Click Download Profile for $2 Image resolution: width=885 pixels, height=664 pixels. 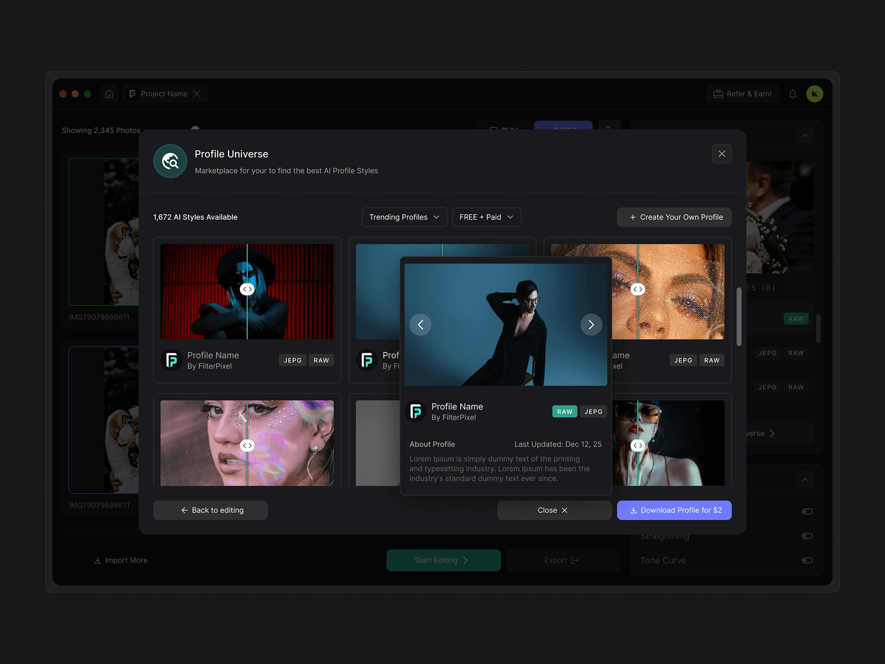pos(674,510)
